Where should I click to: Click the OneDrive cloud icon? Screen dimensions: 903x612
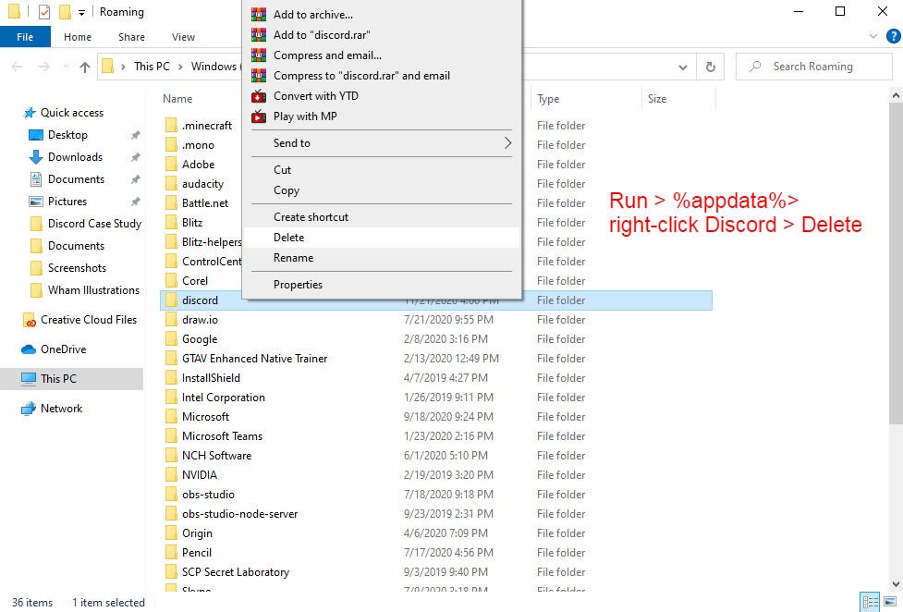[29, 349]
